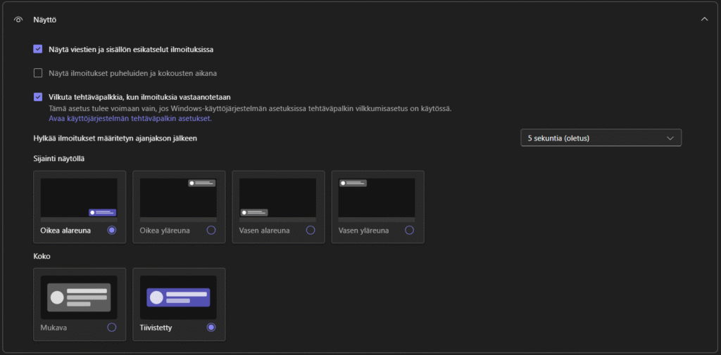Screen dimensions: 721x355
Task: Collapse the Näyttö section with chevron
Action: [704, 19]
